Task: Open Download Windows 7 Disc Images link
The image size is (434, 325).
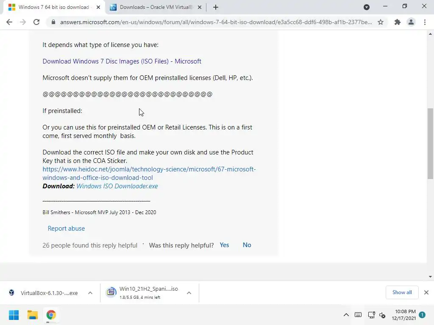Action: point(122,61)
